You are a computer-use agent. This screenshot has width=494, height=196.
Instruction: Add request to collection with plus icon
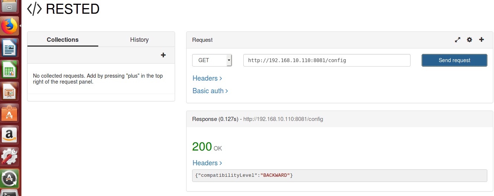(481, 40)
